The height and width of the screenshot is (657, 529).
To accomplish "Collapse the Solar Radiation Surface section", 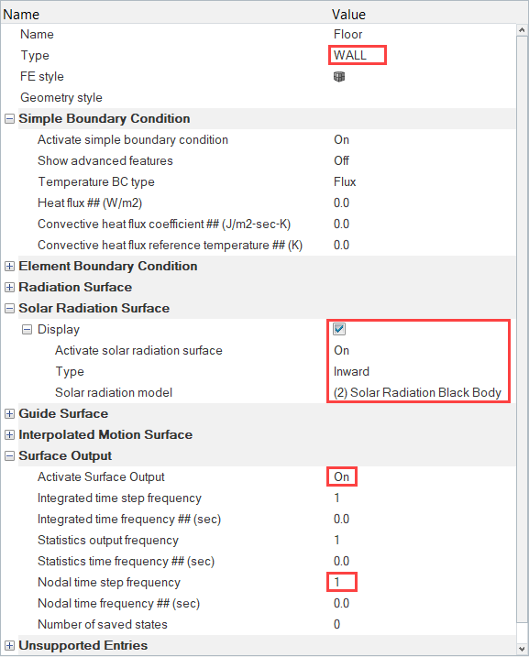I will [9, 309].
